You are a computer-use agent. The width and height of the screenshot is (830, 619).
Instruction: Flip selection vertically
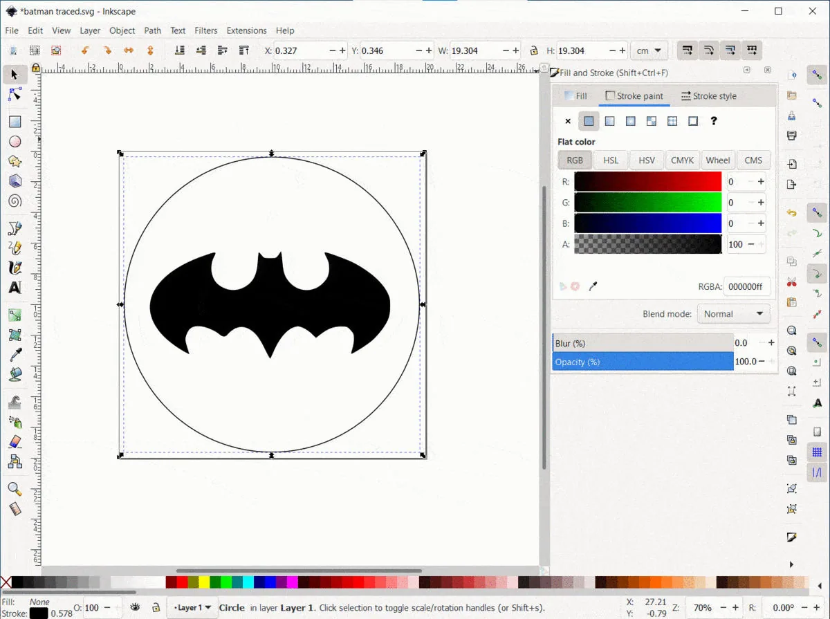(x=150, y=50)
